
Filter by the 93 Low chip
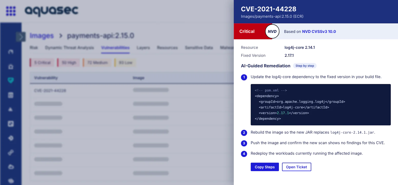click(x=125, y=63)
